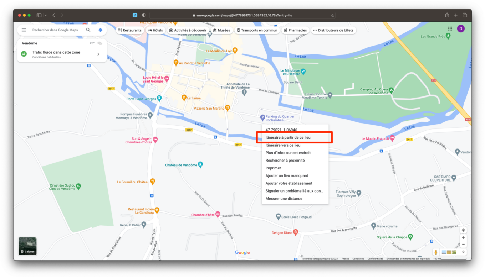Screen dimensions: 485x278
Task: Click the search magnifier icon
Action: tap(88, 30)
